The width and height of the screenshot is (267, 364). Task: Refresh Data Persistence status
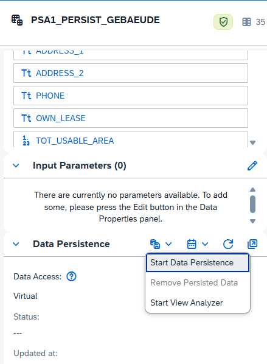[x=228, y=244]
